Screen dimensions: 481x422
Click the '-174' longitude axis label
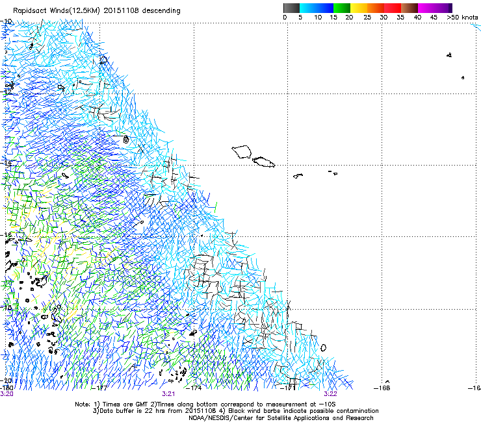click(194, 388)
